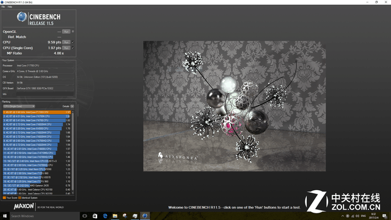Click the CB Version field 64 Bit
The height and width of the screenshot is (220, 391).
tap(45, 82)
